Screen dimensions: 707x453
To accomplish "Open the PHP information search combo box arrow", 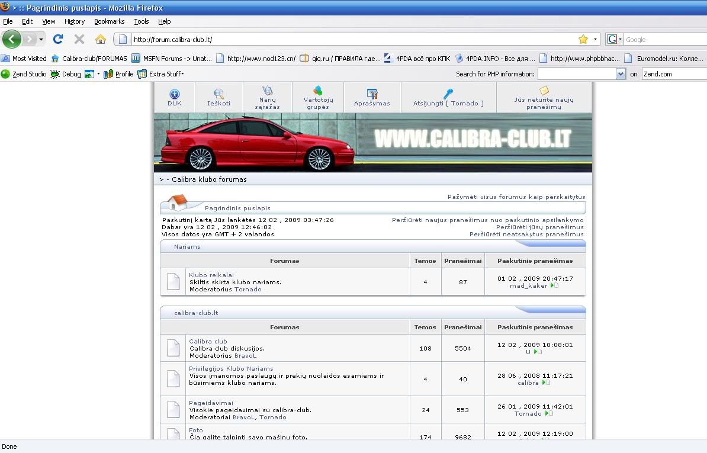I will tap(621, 74).
